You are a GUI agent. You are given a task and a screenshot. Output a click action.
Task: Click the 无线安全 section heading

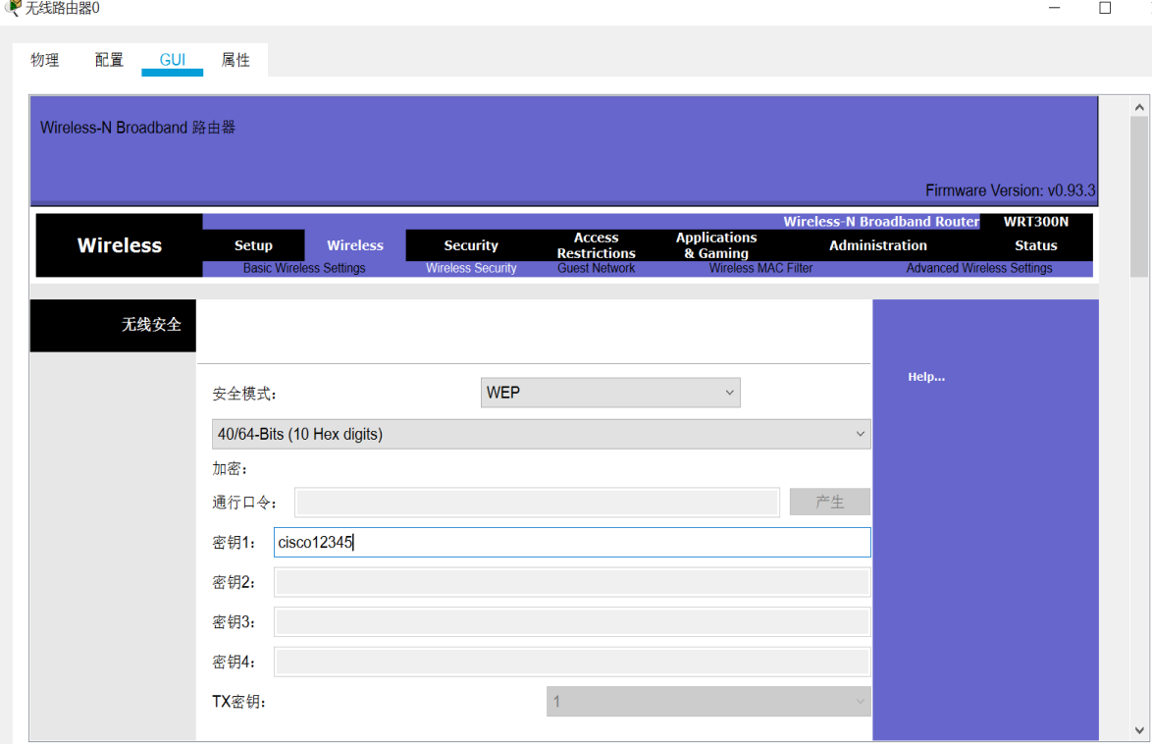click(x=151, y=324)
